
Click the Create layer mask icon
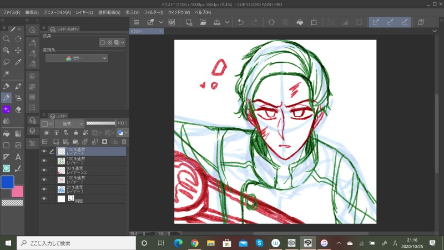point(104,142)
